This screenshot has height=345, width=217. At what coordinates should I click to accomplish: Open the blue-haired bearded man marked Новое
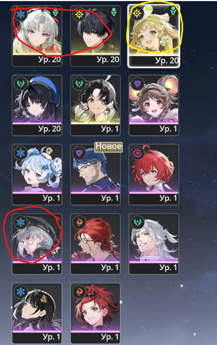[x=95, y=174]
